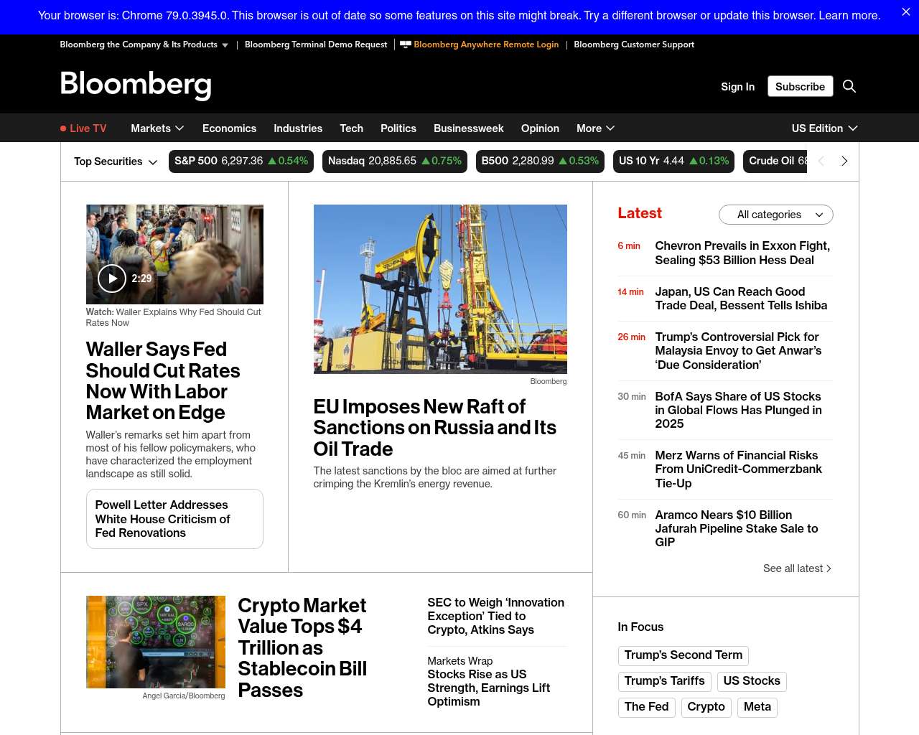This screenshot has height=735, width=919.
Task: Open Waller Says Fed Should Cut Rates headline
Action: 163,381
